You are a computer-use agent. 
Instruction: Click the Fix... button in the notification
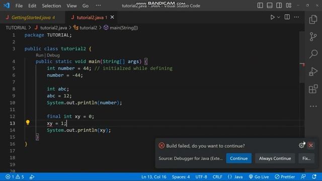pyautogui.click(x=306, y=158)
